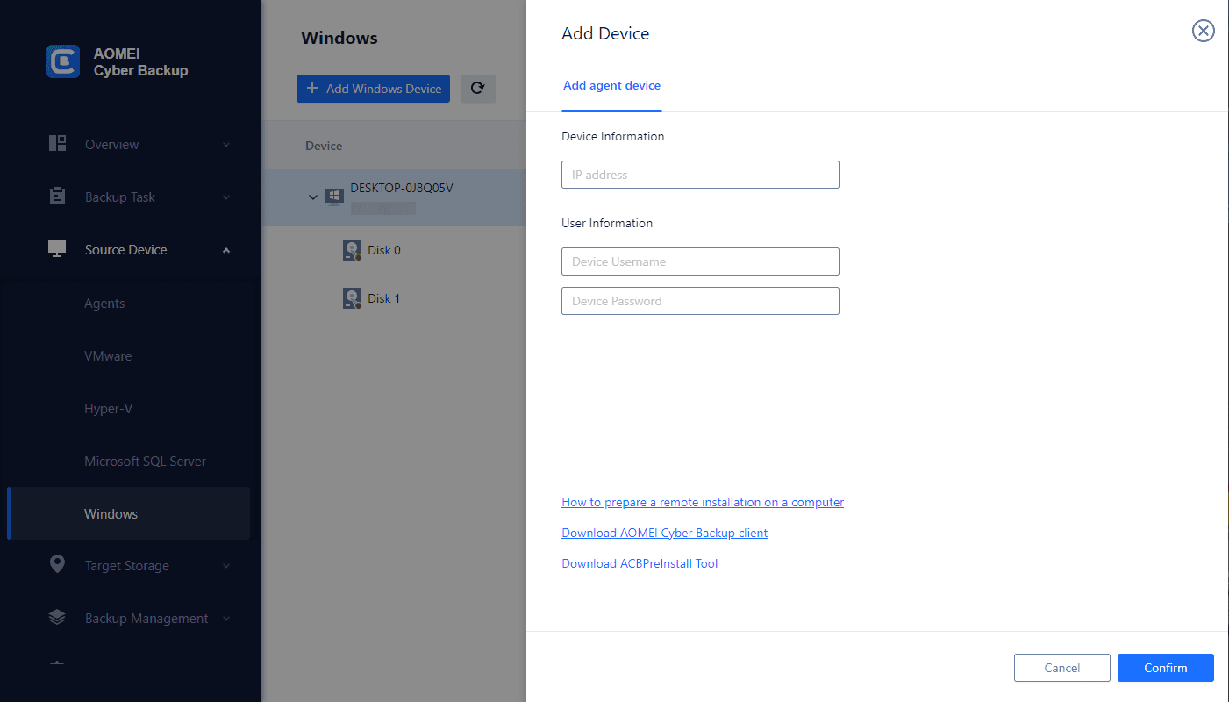Click the Cancel button
Image resolution: width=1229 pixels, height=702 pixels.
(x=1061, y=667)
